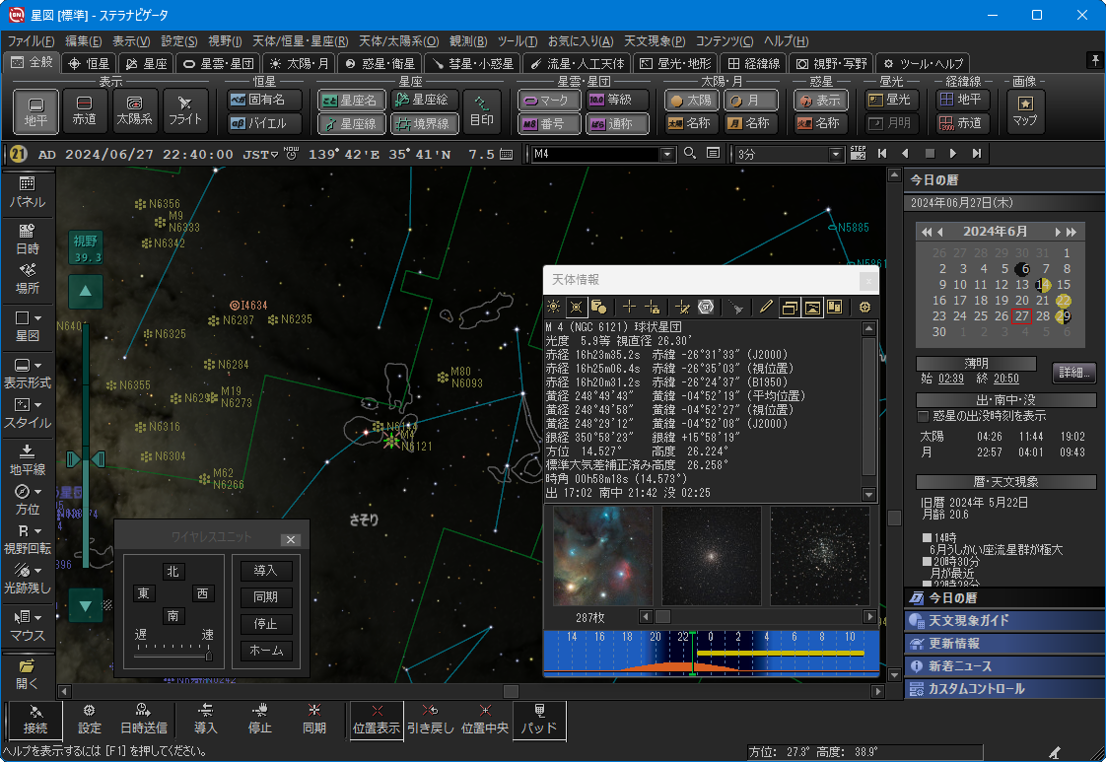
Task: Toggle the 星座名 constellation names button
Action: 351,100
